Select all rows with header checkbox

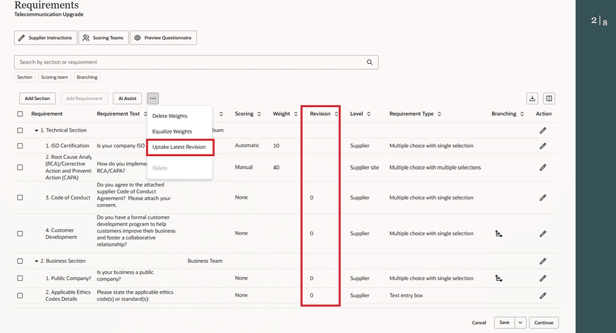pos(20,114)
